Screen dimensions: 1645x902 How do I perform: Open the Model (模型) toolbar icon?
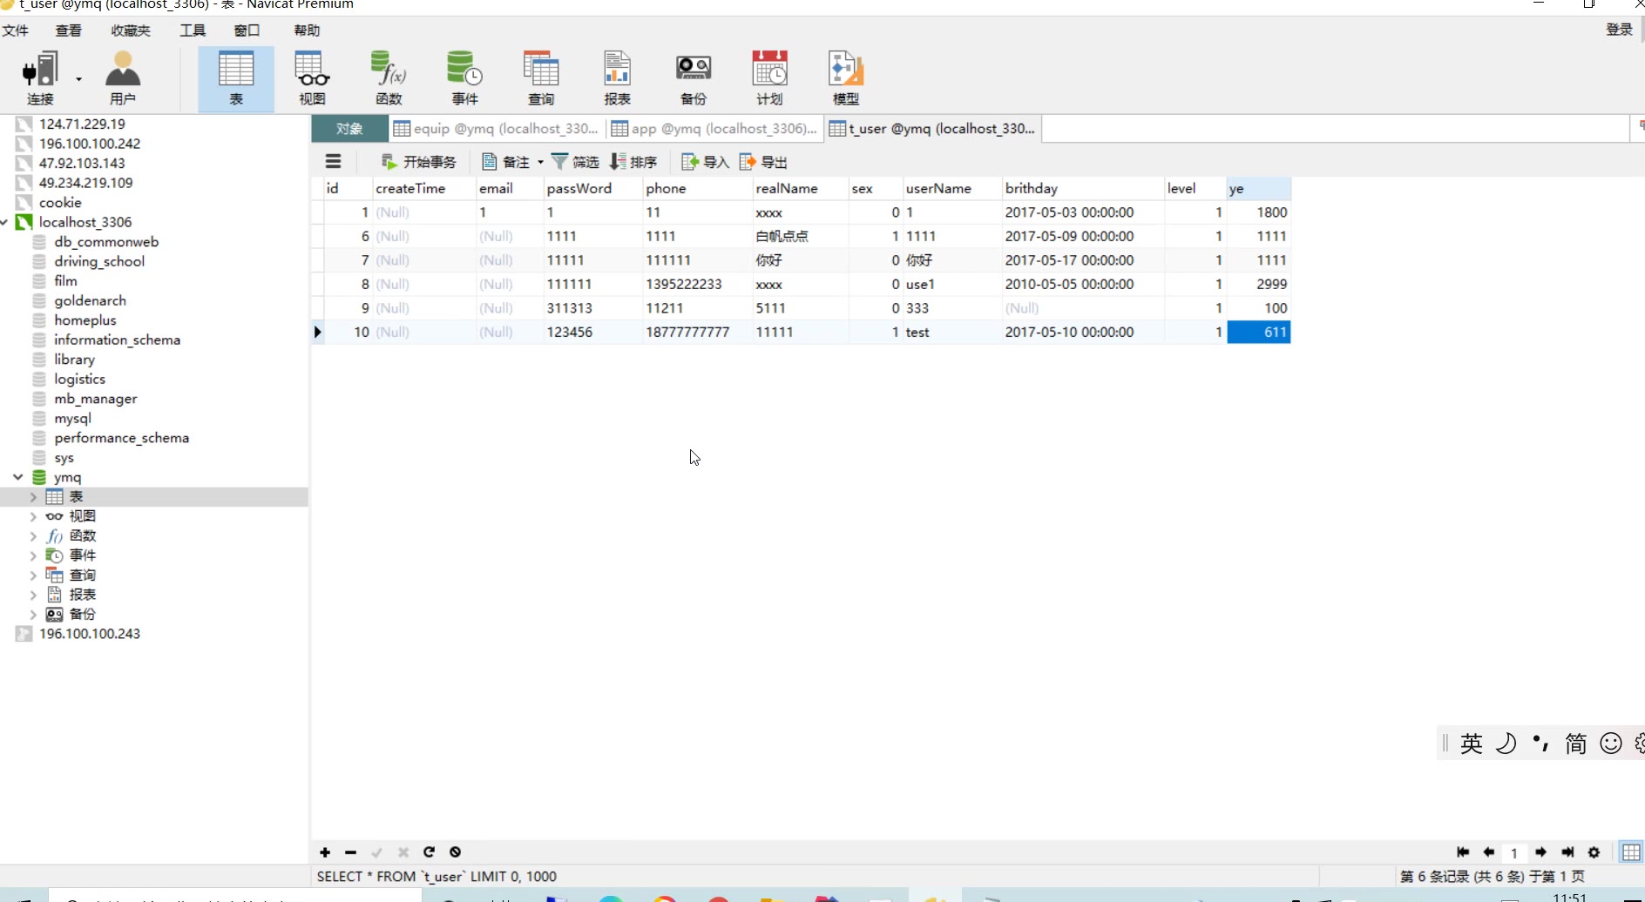tap(845, 78)
